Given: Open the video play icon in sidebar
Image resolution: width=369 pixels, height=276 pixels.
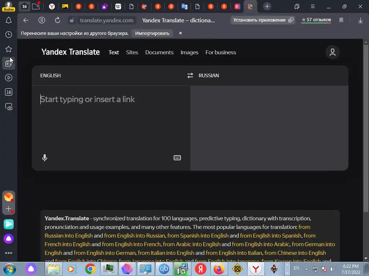Looking at the screenshot, I should pyautogui.click(x=9, y=78).
